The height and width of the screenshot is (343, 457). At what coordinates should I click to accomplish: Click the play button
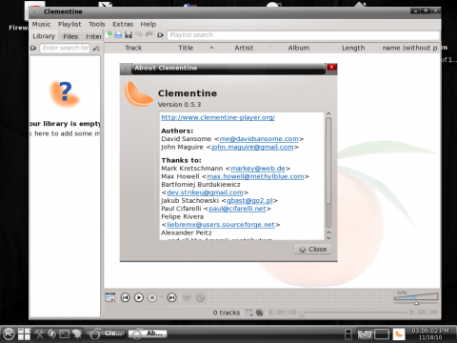pos(139,297)
